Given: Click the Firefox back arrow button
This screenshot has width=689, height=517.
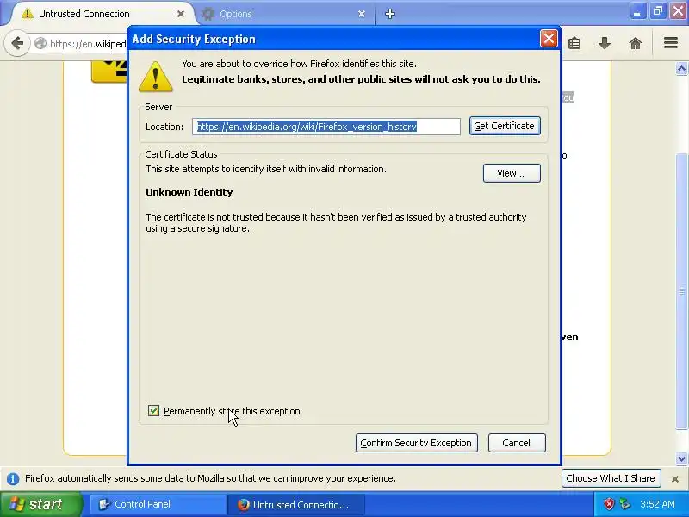Looking at the screenshot, I should tap(17, 43).
